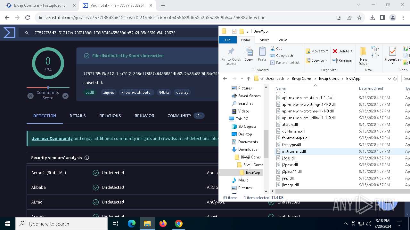Open Task View on taskbar
Image resolution: width=410 pixels, height=230 pixels.
115,224
